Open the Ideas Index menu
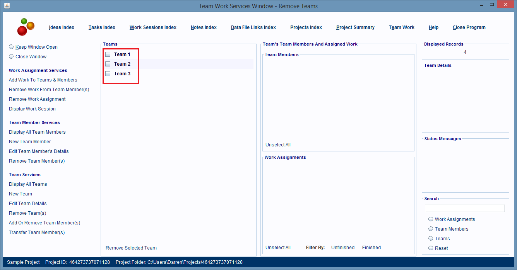This screenshot has height=270, width=517. click(x=62, y=27)
